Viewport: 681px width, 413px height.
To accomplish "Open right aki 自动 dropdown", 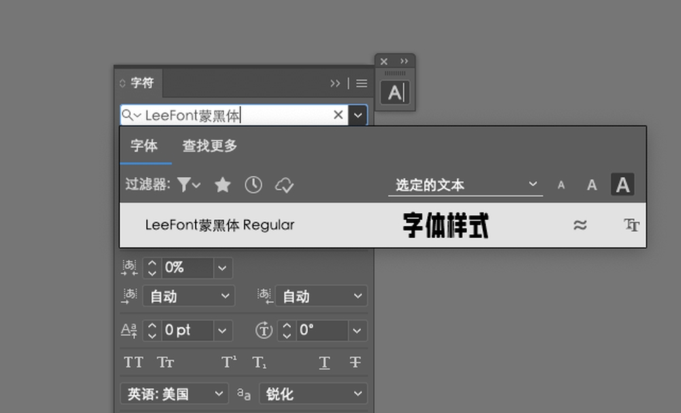I will 321,296.
